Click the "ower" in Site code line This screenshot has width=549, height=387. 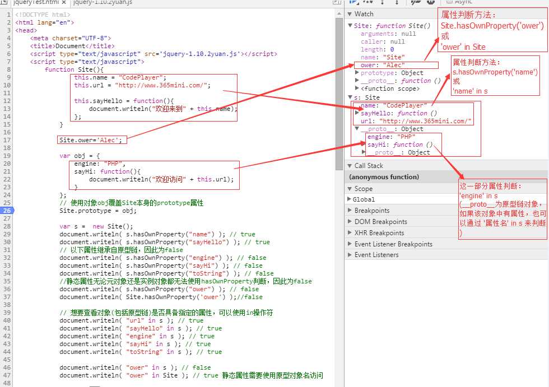[191, 375]
